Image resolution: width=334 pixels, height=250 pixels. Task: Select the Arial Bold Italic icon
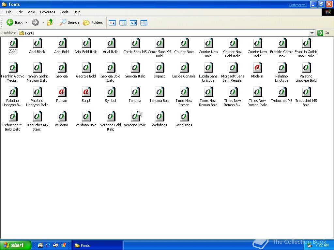[86, 43]
